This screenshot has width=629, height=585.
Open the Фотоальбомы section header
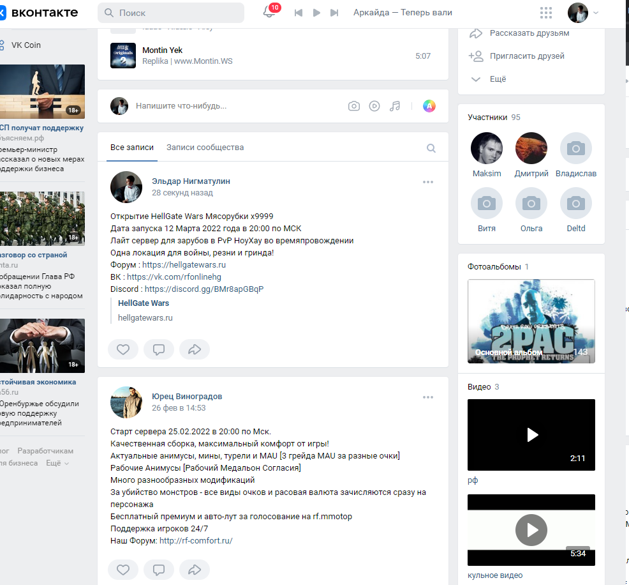click(498, 266)
